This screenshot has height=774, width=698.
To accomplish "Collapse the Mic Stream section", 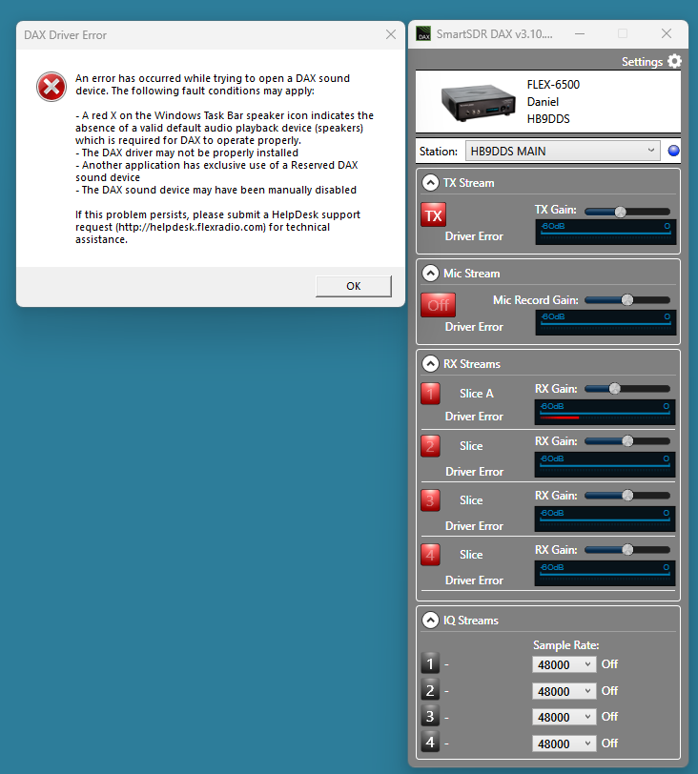I will point(430,273).
